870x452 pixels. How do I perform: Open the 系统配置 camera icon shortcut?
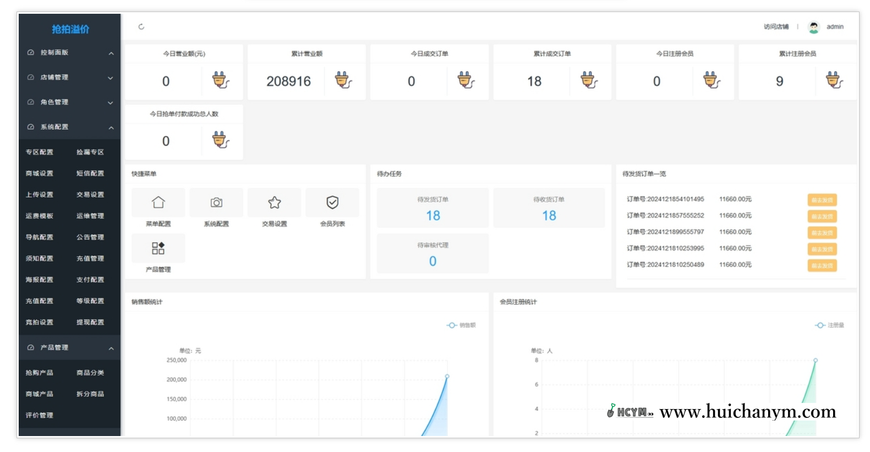pyautogui.click(x=216, y=203)
